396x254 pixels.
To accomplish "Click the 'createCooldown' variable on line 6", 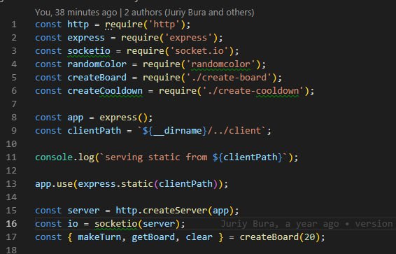I will coord(105,91).
